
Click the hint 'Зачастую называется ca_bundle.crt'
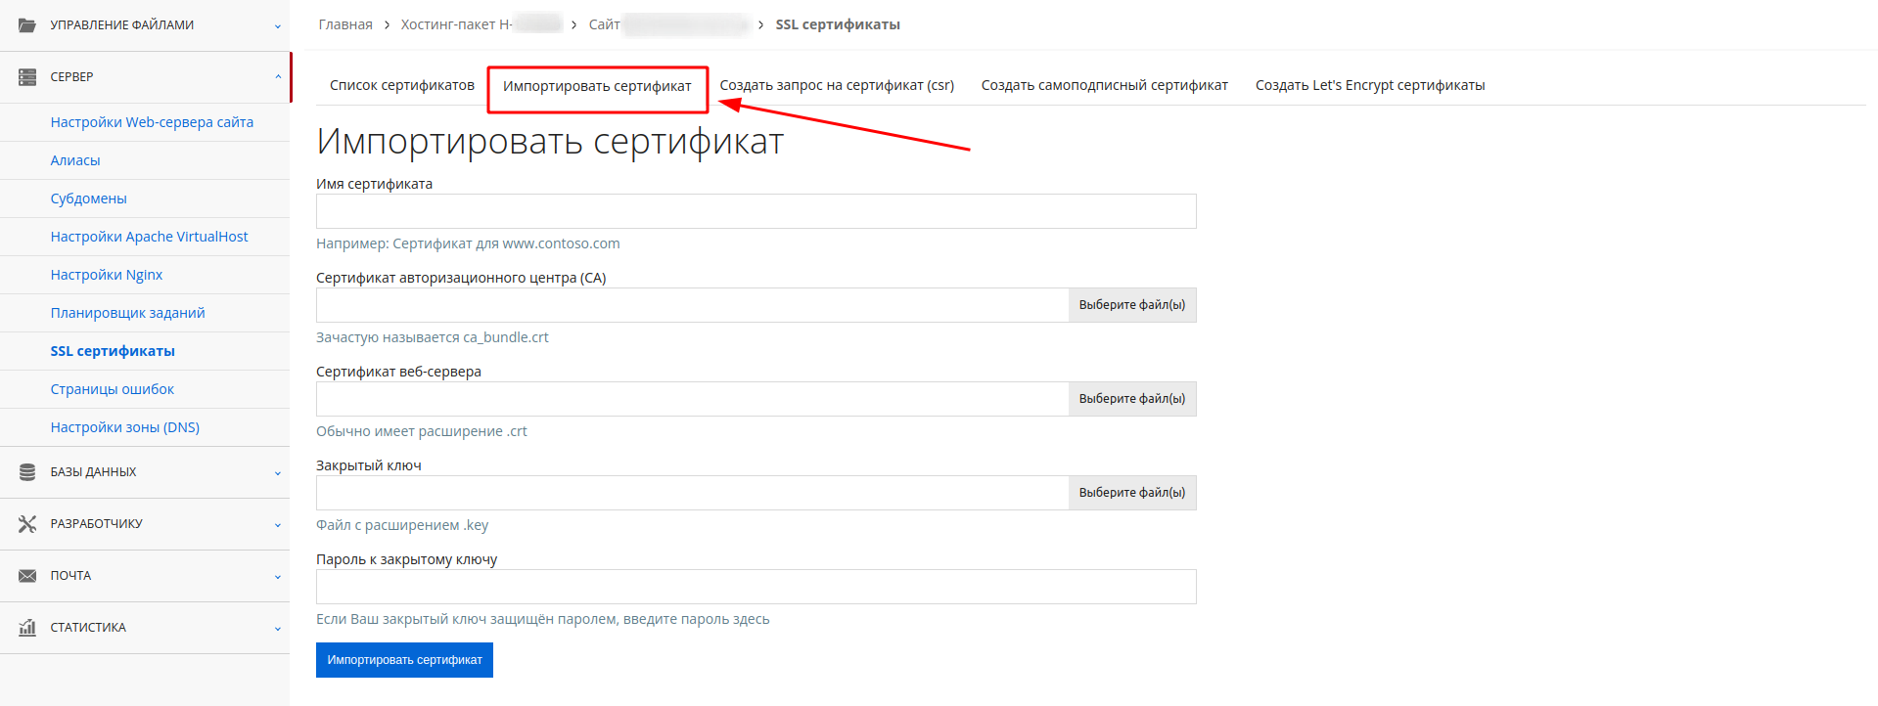[433, 337]
